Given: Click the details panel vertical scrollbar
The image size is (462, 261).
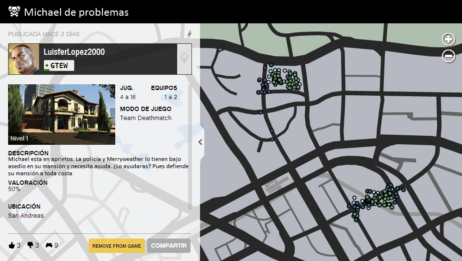Looking at the screenshot, I should coord(190,148).
